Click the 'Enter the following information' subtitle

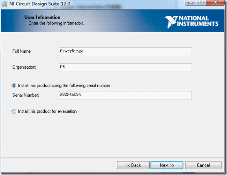tap(56, 23)
